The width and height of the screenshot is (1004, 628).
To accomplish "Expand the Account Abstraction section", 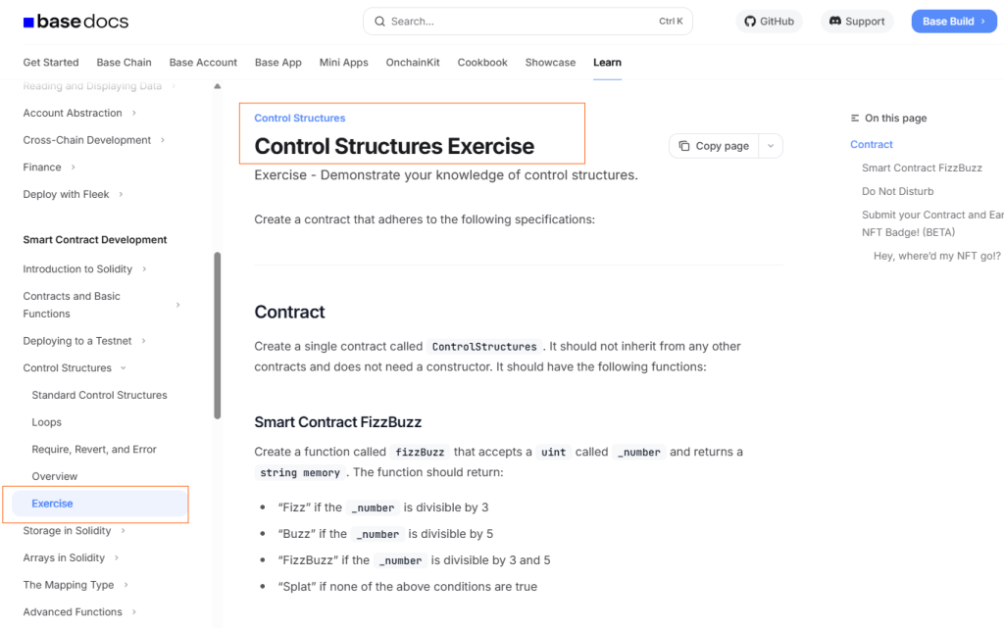I will coord(134,114).
